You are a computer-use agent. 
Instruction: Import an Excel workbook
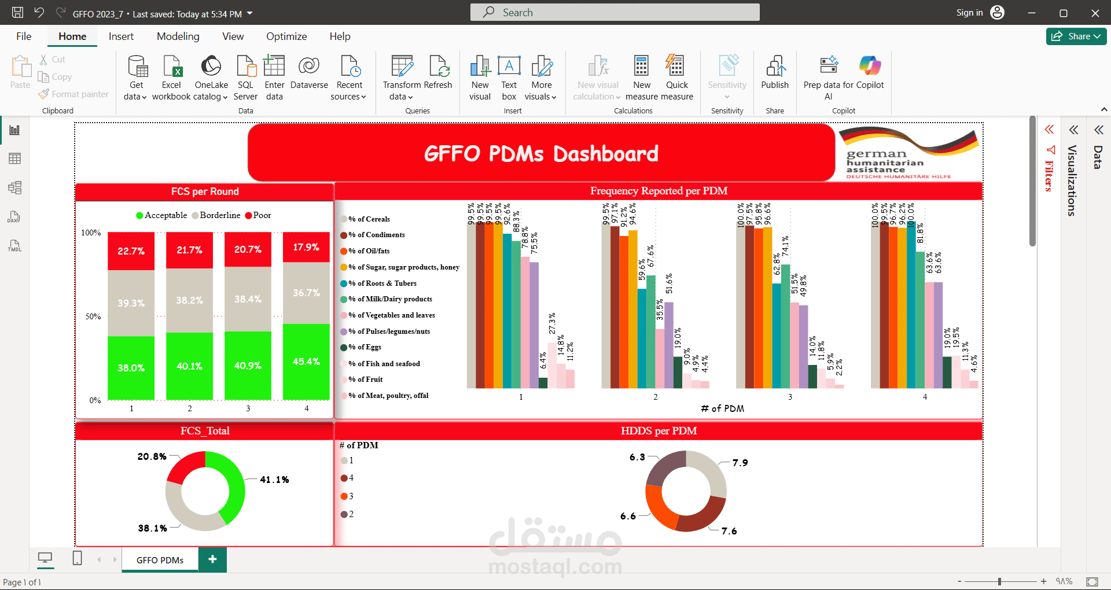(x=171, y=78)
